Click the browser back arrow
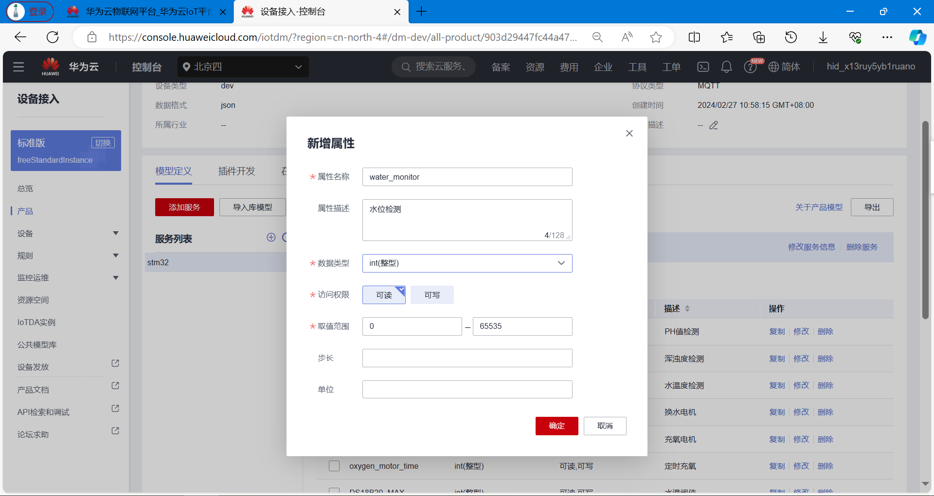934x496 pixels. [20, 37]
